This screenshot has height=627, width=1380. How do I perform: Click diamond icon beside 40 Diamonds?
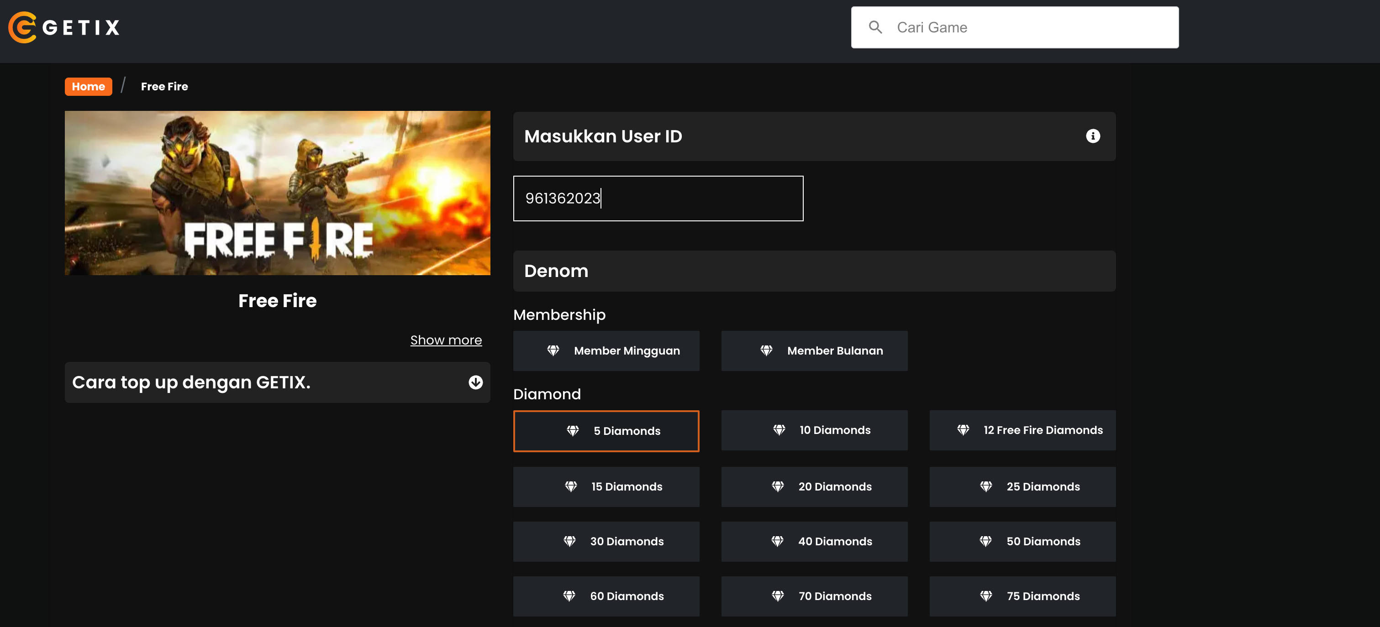tap(777, 541)
